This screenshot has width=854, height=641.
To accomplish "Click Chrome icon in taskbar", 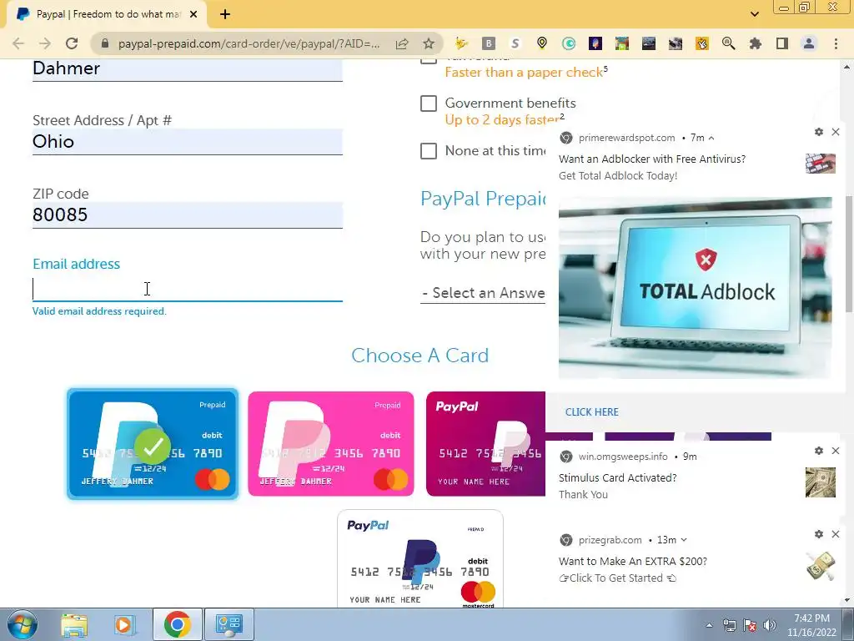I will pyautogui.click(x=177, y=624).
